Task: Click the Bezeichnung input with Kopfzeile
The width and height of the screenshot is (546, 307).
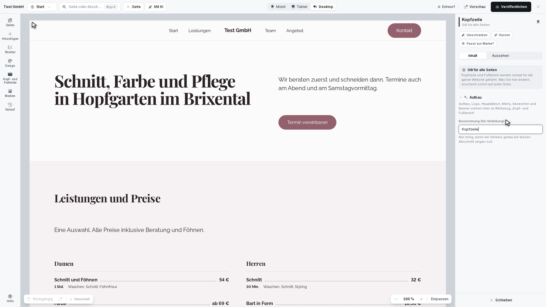Action: pyautogui.click(x=500, y=129)
